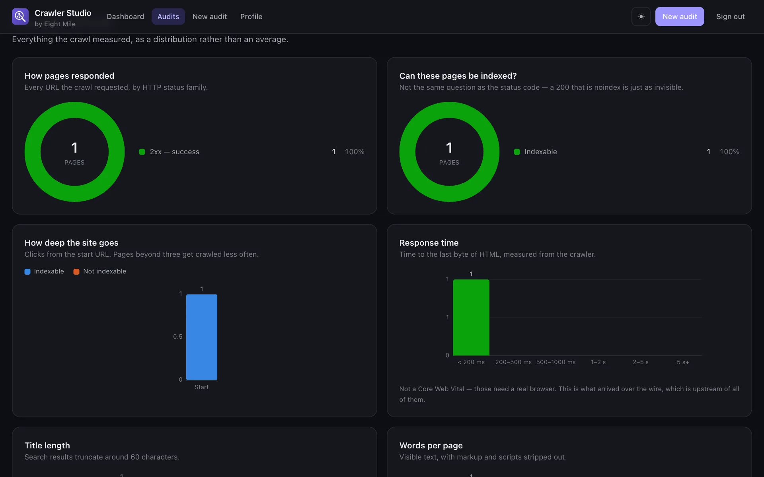Click the Crawler Studio brand name

point(63,13)
